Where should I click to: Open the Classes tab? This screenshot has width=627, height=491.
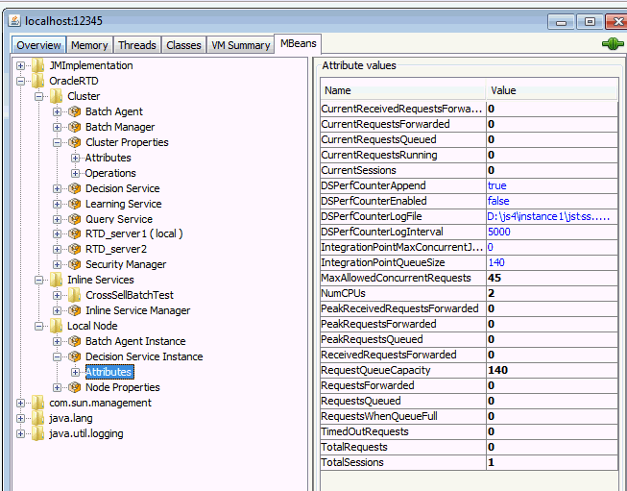pos(183,45)
